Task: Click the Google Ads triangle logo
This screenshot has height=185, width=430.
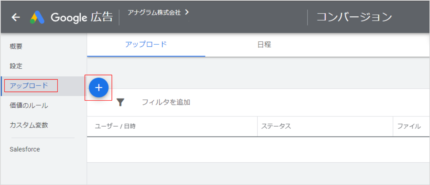Action: pyautogui.click(x=37, y=18)
